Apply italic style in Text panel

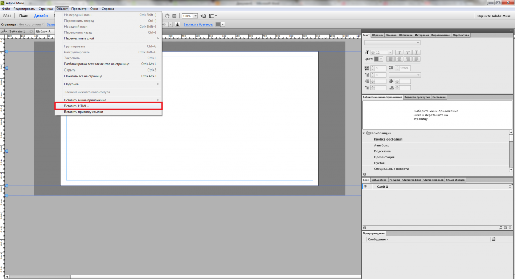pyautogui.click(x=407, y=52)
